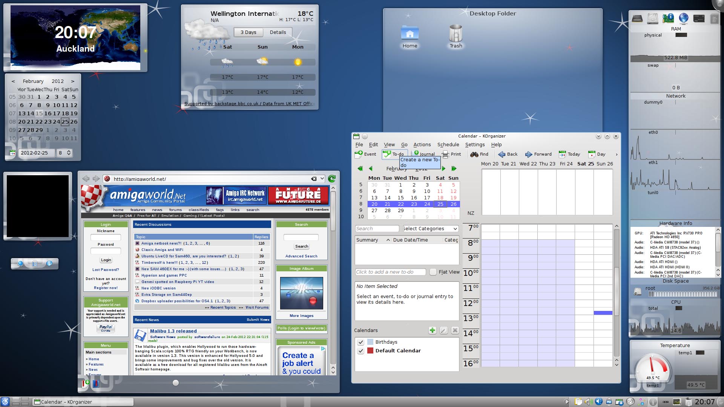724x407 pixels.
Task: Reload the amigaworld.net page
Action: point(332,179)
